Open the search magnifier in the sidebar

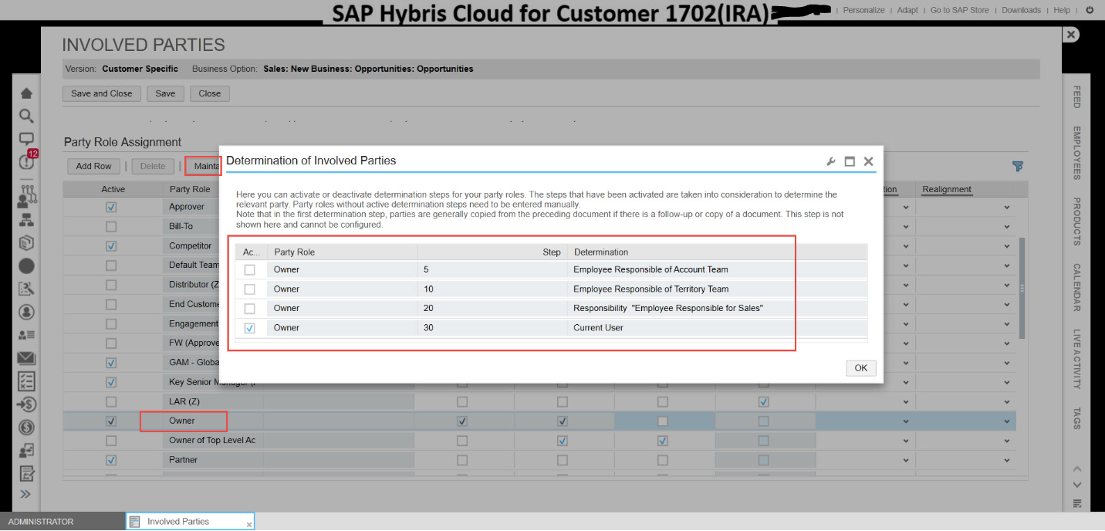tap(26, 116)
